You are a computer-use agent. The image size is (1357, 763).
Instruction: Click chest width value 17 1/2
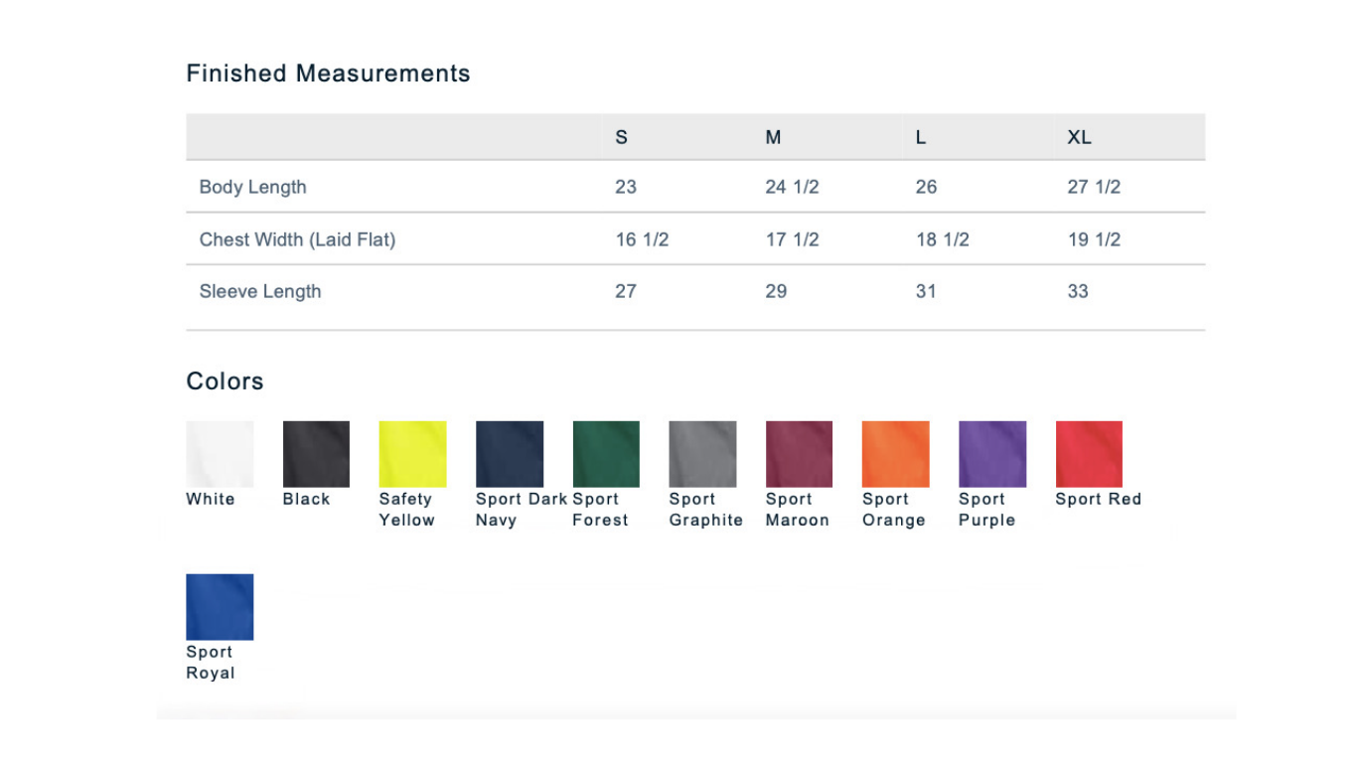pyautogui.click(x=792, y=239)
